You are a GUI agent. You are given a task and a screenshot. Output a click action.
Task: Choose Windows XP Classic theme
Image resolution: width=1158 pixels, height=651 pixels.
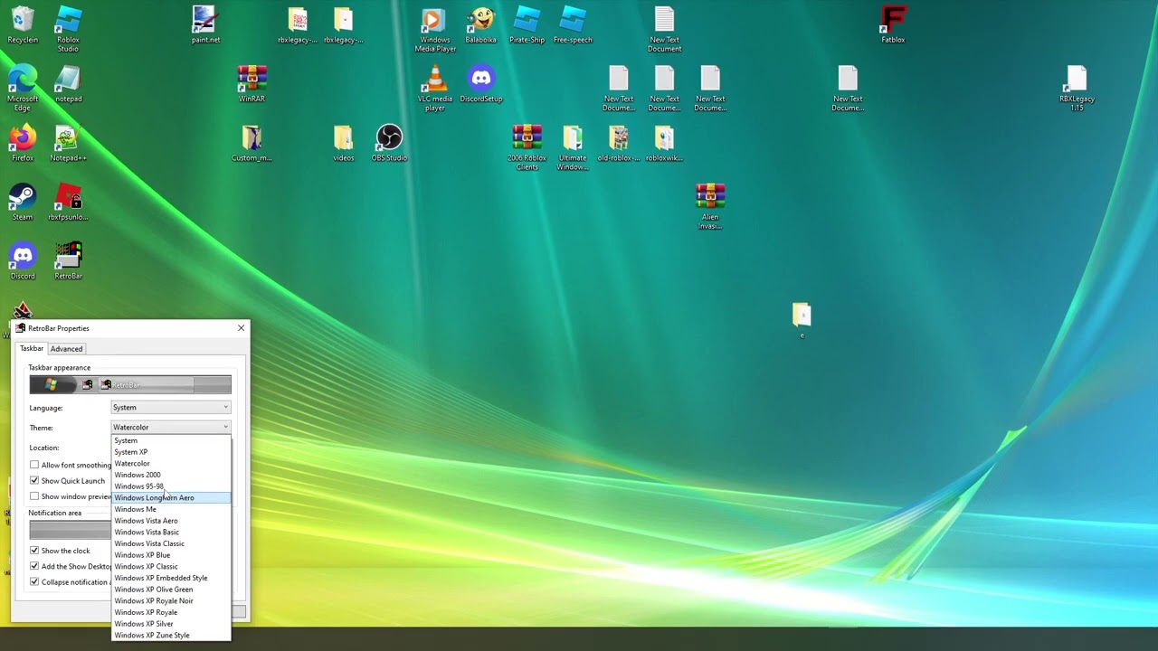tap(171, 566)
